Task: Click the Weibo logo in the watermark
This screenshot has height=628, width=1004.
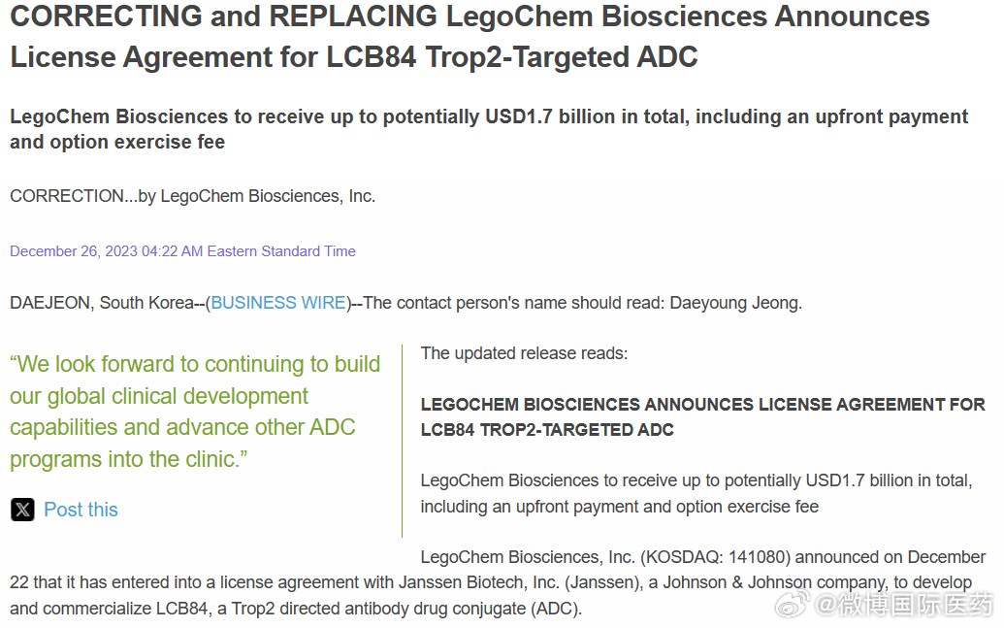Action: [x=793, y=603]
